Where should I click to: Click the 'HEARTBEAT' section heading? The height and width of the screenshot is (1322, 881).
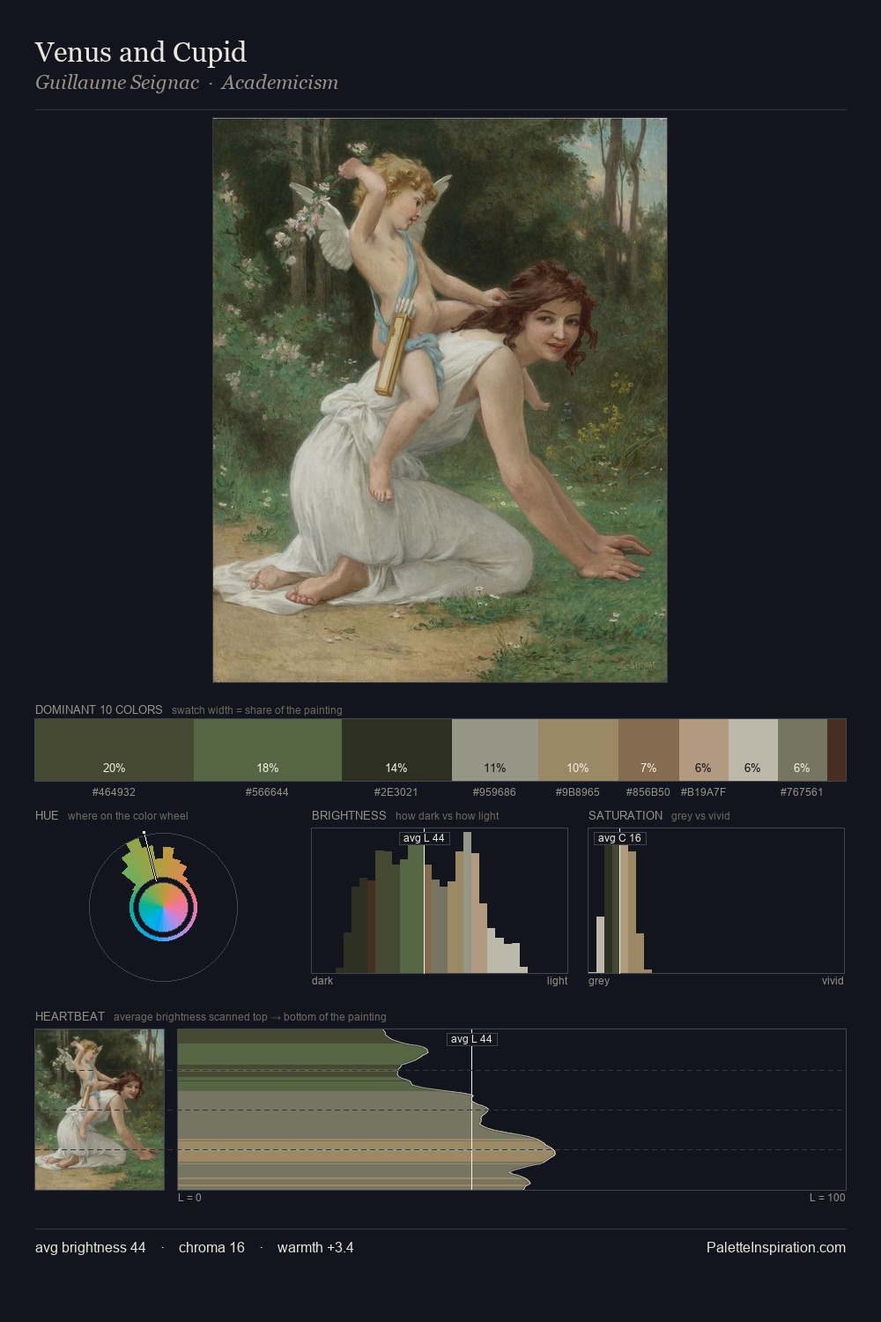click(70, 1016)
